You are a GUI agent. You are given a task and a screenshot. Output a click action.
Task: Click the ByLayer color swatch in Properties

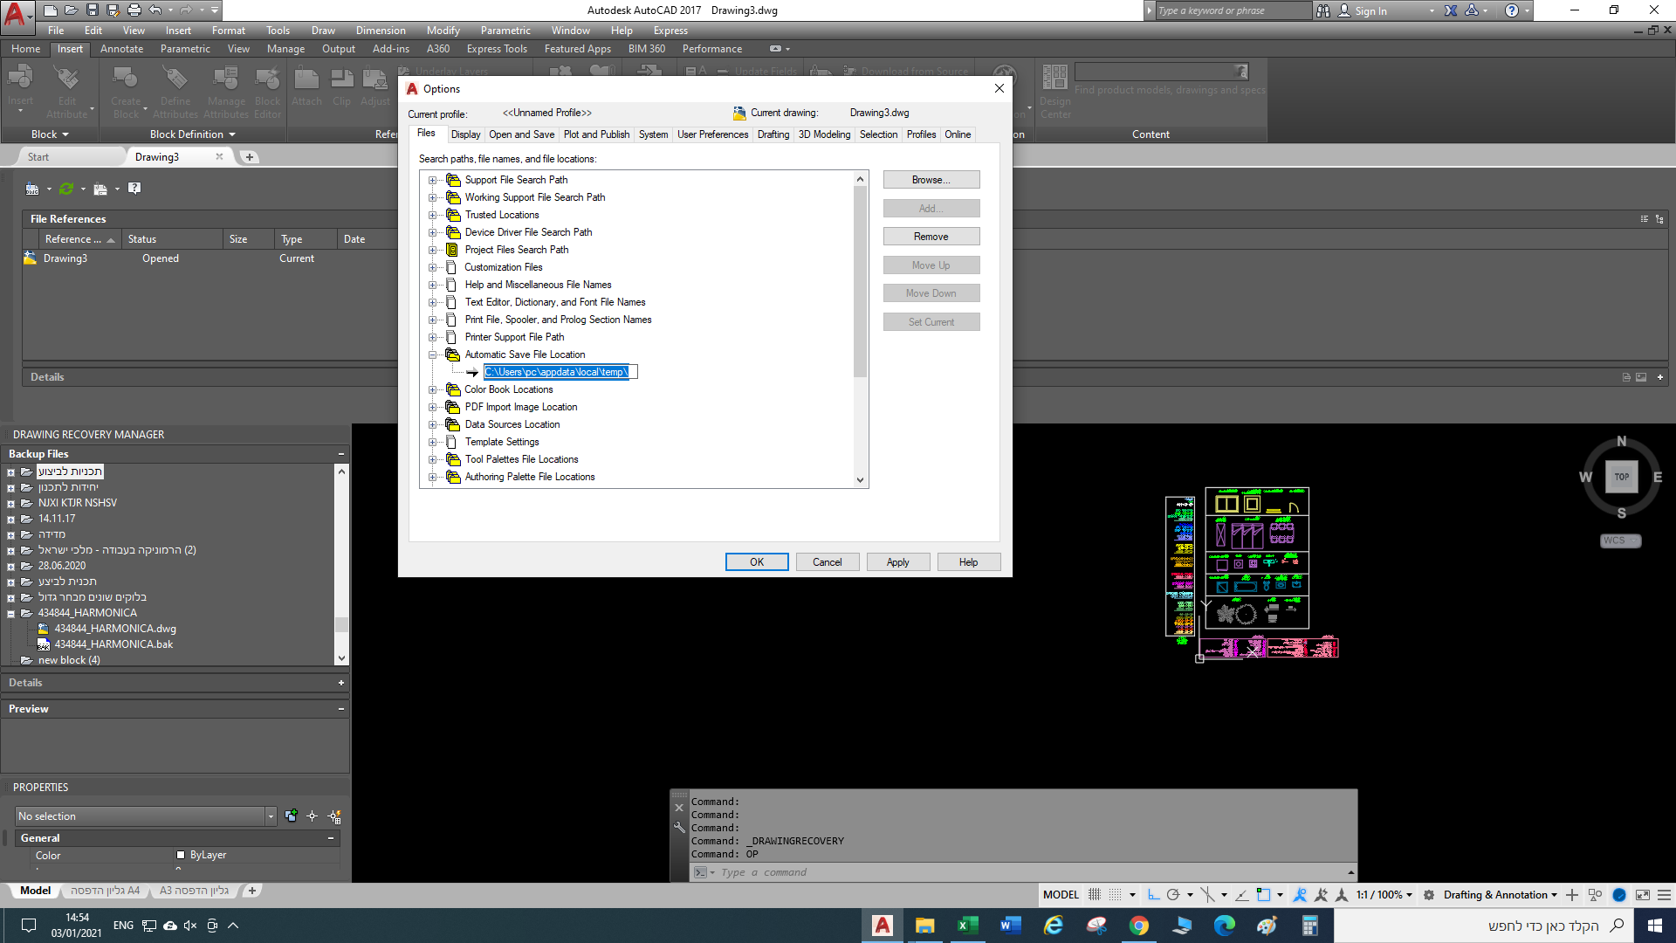click(181, 856)
